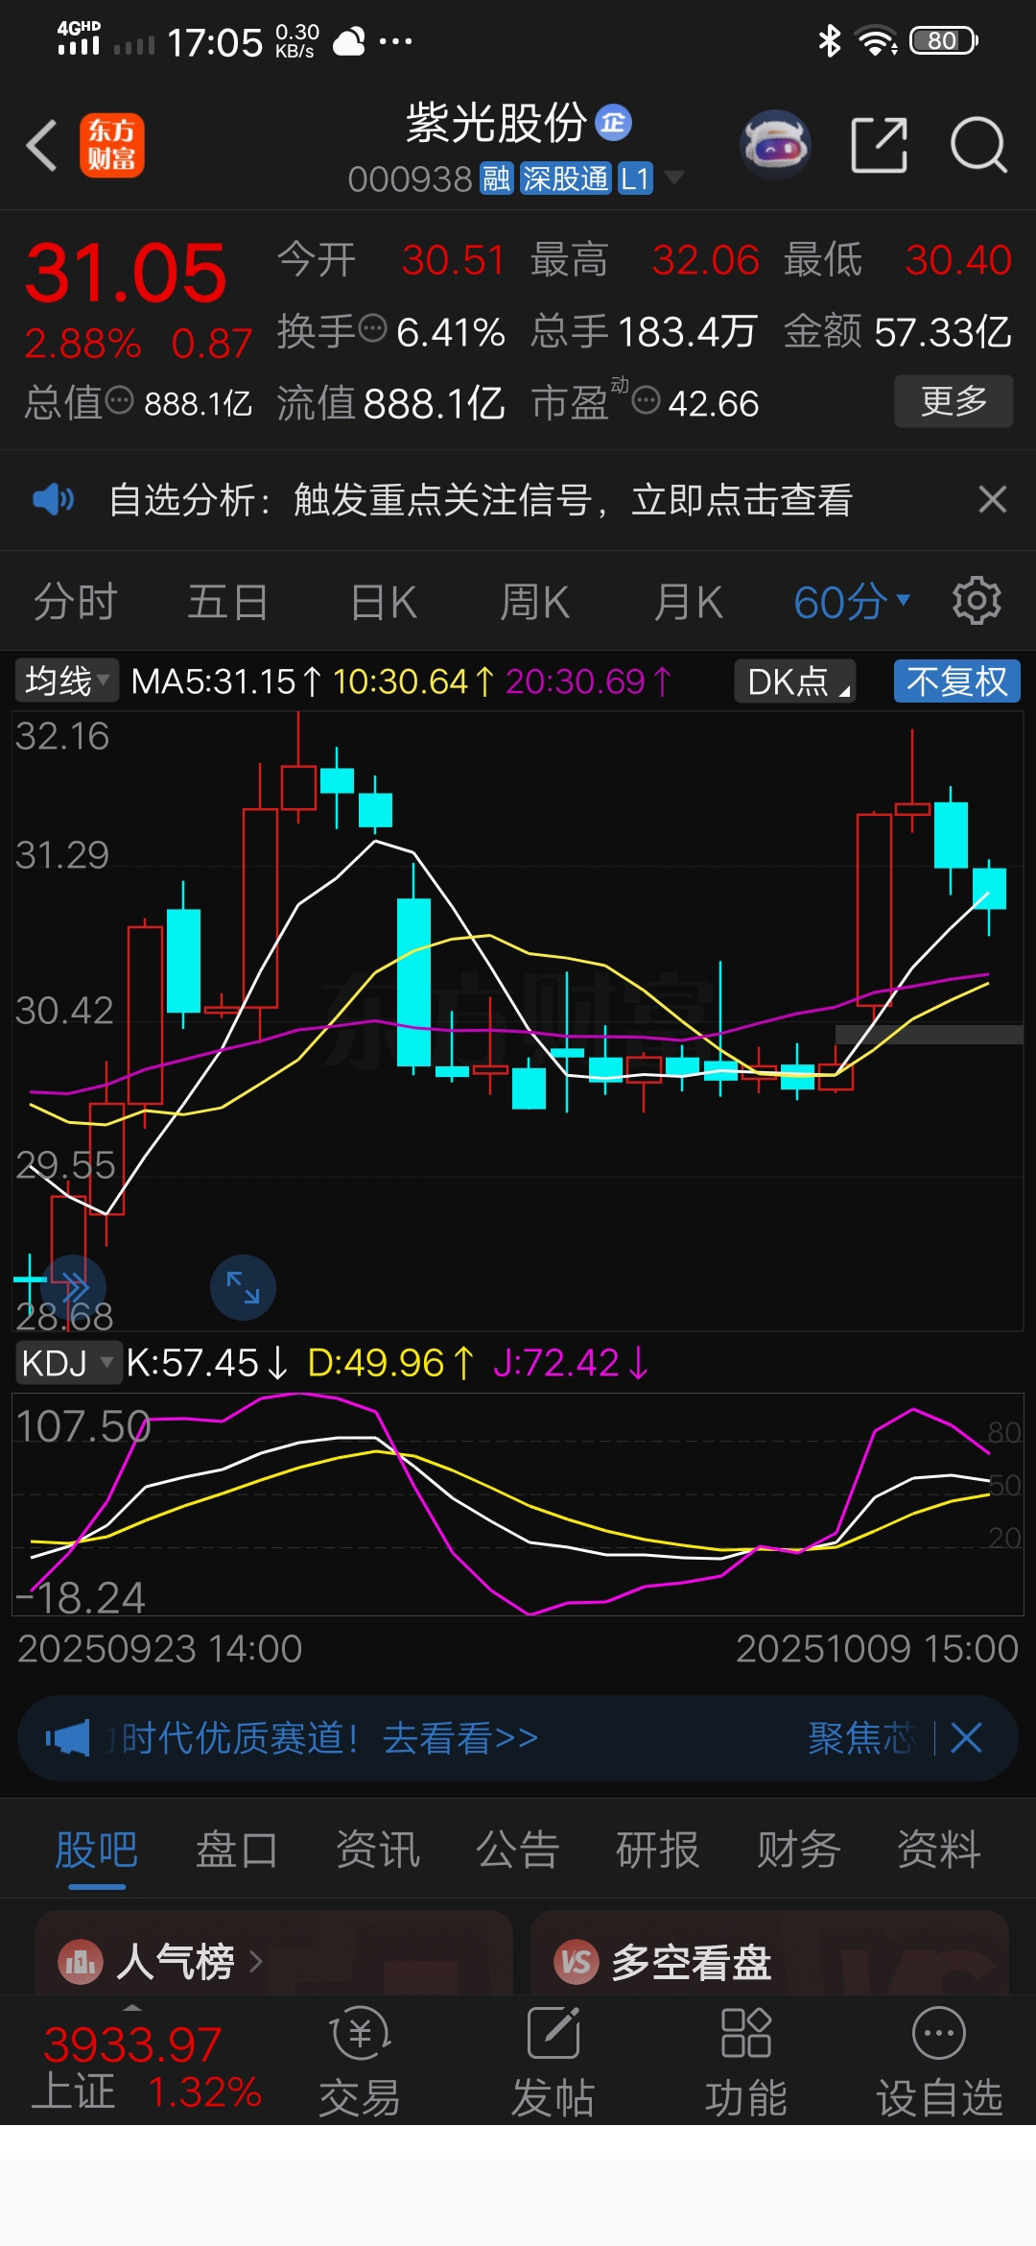The height and width of the screenshot is (2246, 1036).
Task: Open the 均线 indicator dropdown
Action: tap(66, 681)
